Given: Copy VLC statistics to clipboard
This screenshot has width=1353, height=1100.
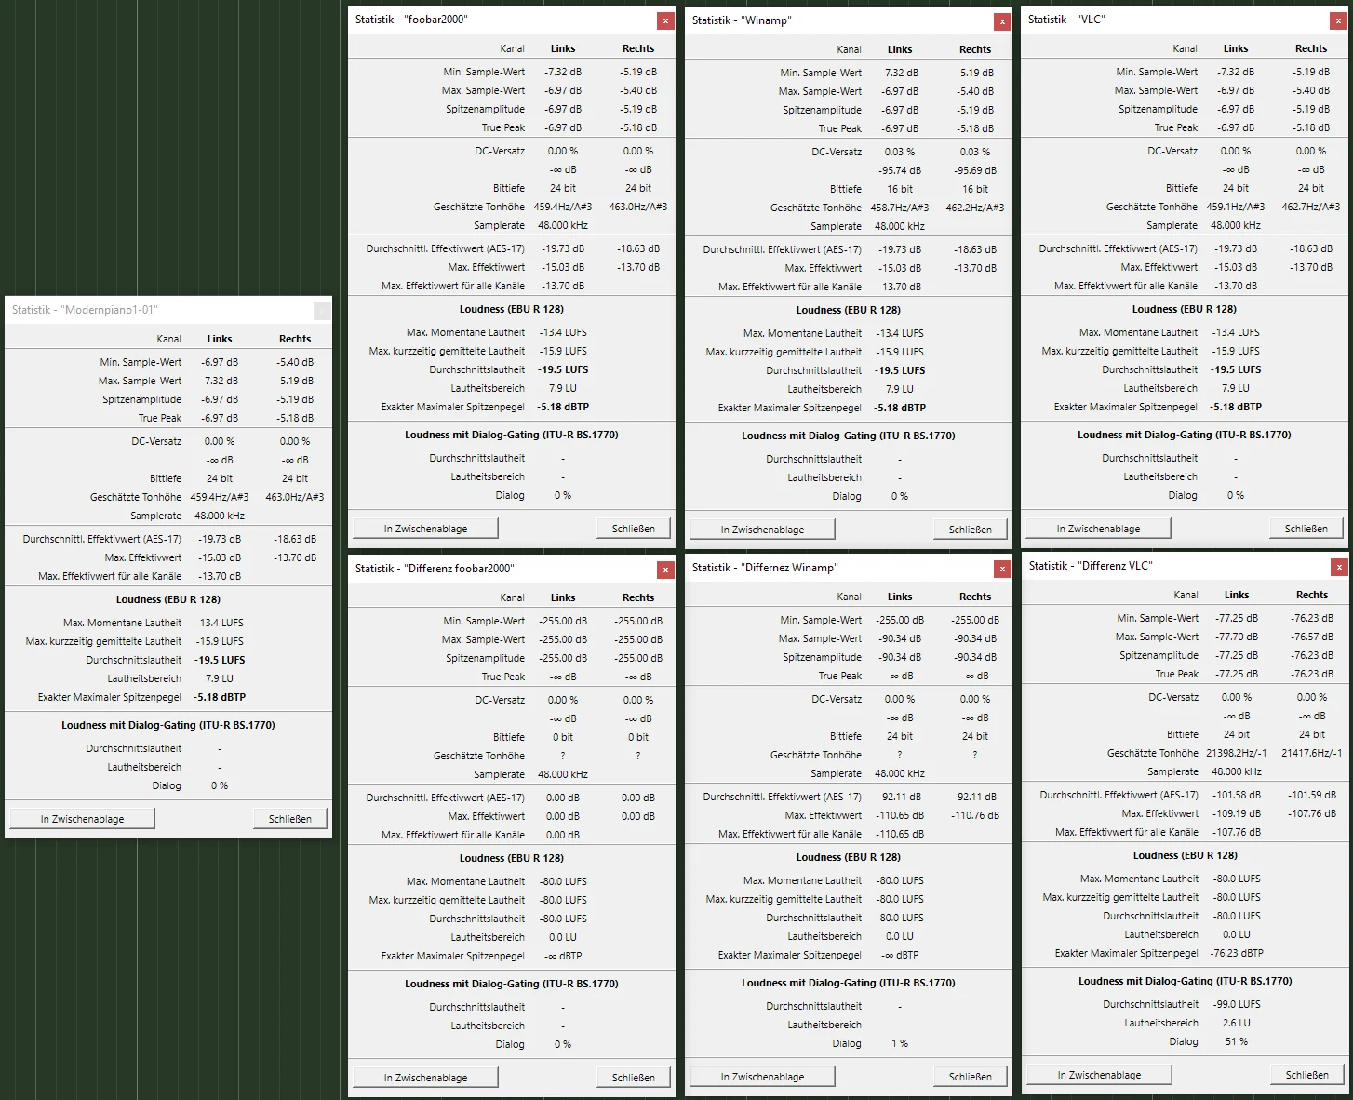Looking at the screenshot, I should [1099, 529].
